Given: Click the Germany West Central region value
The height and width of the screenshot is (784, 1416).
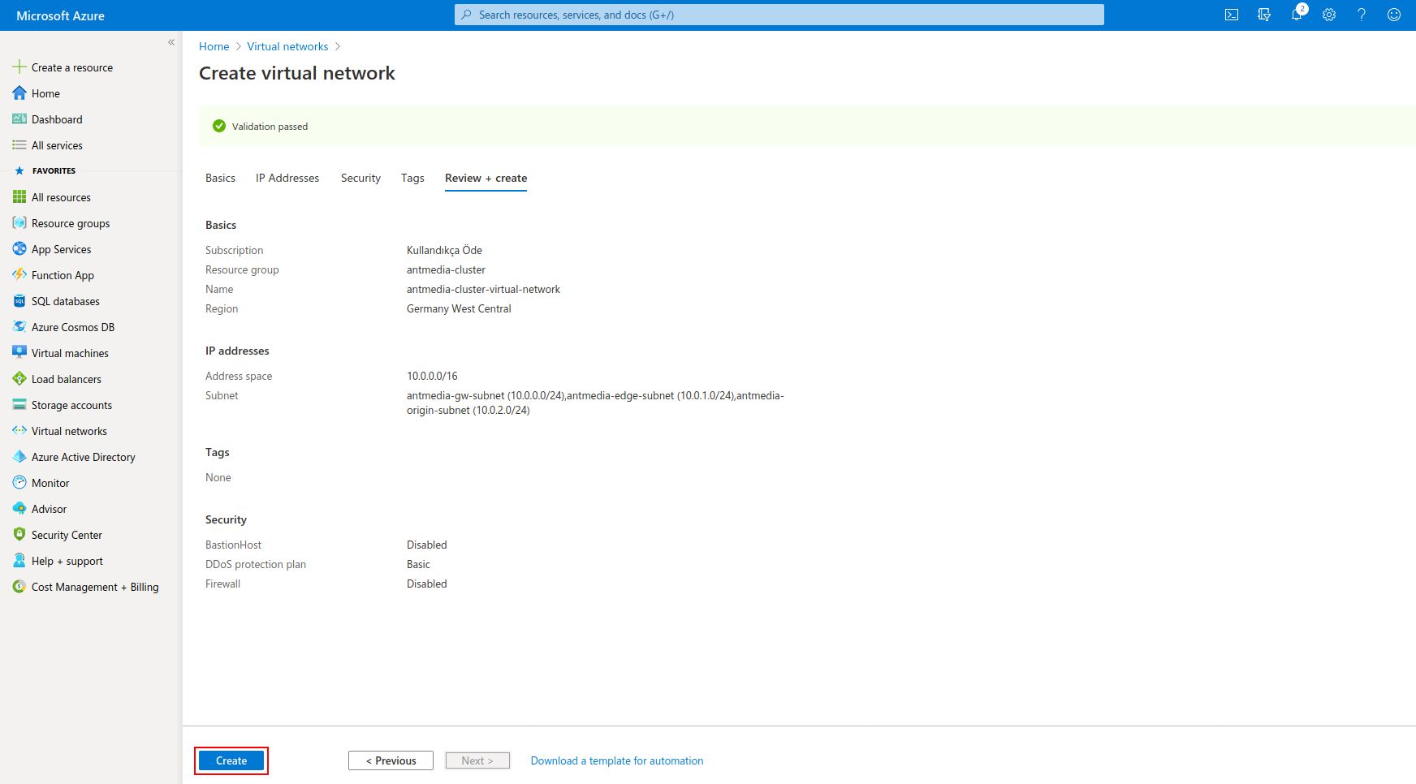Looking at the screenshot, I should click(459, 308).
